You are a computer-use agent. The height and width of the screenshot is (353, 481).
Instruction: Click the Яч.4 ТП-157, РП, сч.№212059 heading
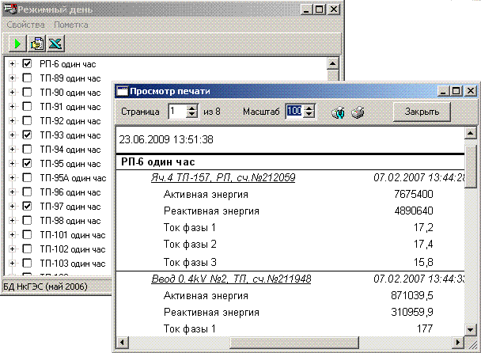223,177
